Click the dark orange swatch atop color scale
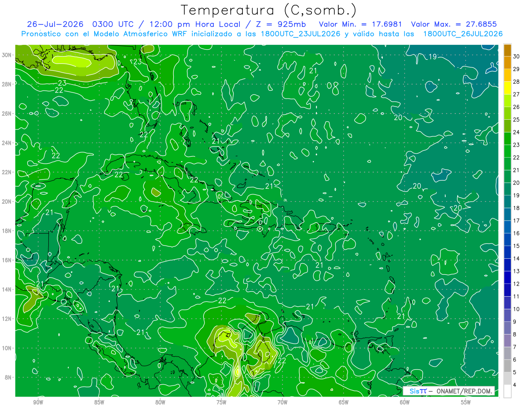Viewport: 528px width, 408px height. (x=507, y=50)
